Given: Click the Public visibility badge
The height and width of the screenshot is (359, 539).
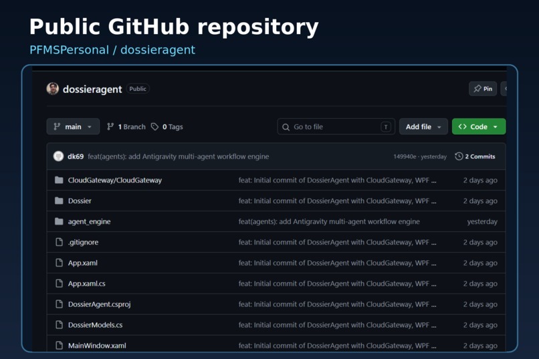Looking at the screenshot, I should click(x=138, y=89).
